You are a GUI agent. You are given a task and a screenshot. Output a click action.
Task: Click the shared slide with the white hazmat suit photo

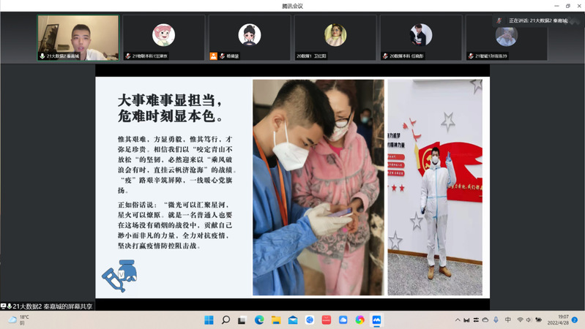[x=435, y=186]
